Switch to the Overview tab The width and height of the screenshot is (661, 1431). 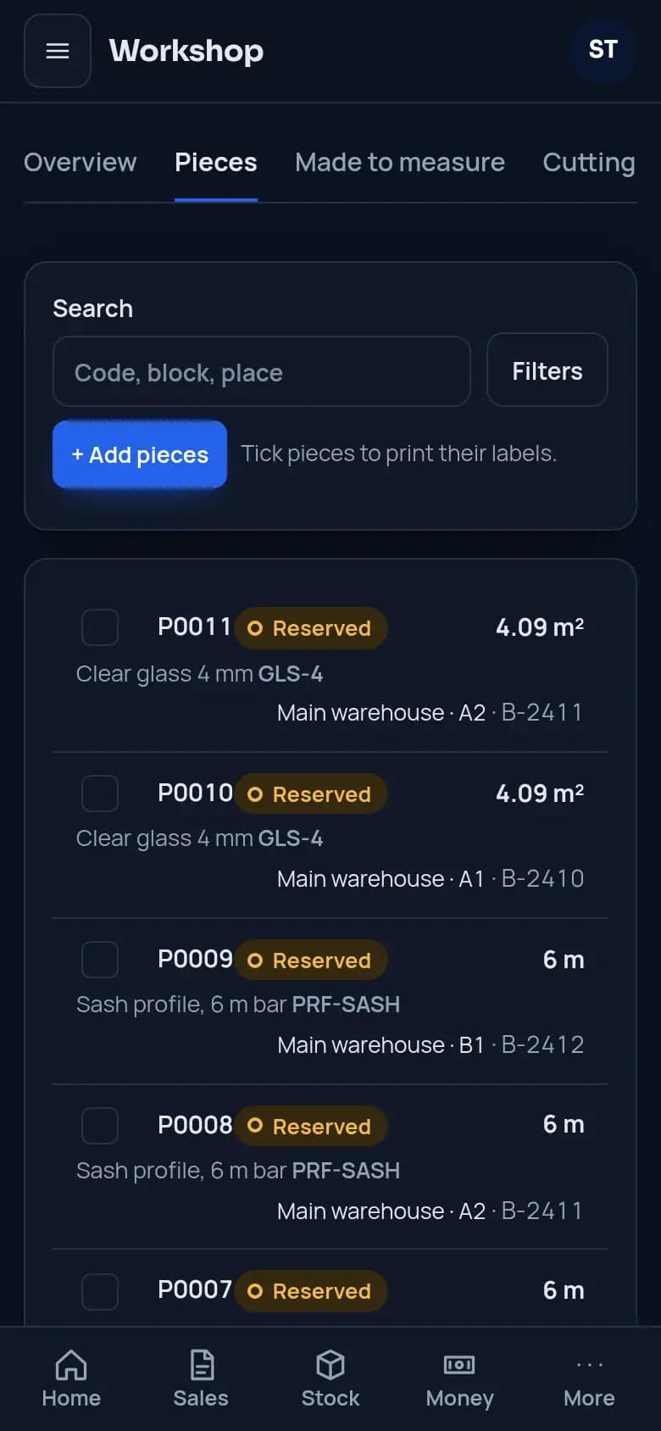pos(81,162)
